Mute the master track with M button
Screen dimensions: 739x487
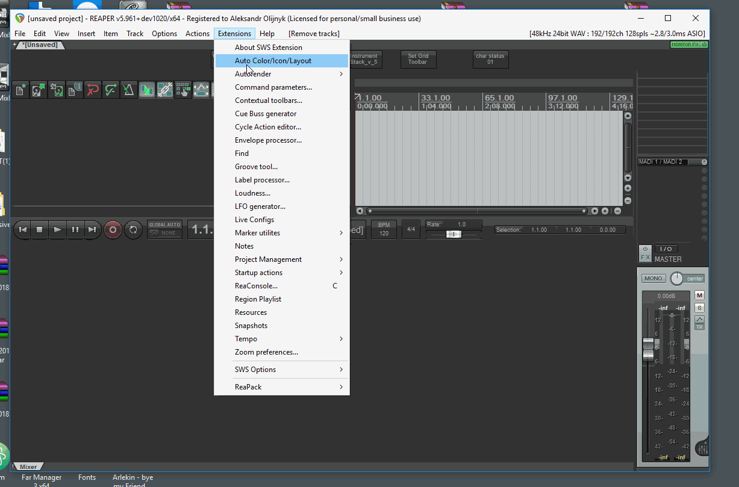click(699, 296)
